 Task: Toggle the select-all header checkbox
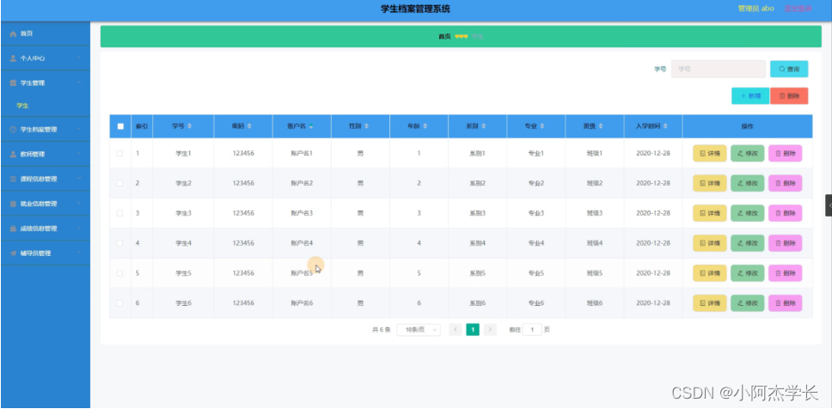click(x=120, y=126)
